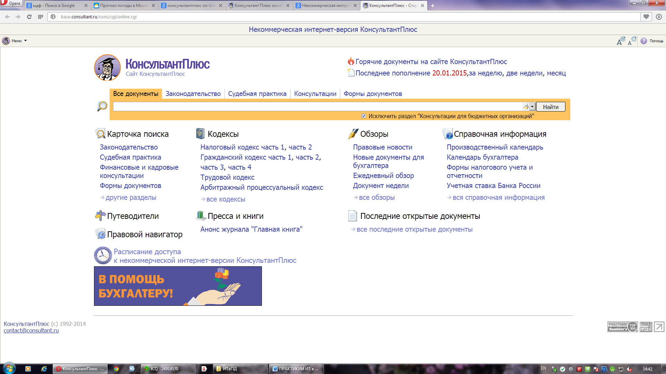Click the Правовой навигатор compass icon
The image size is (666, 374).
(100, 234)
